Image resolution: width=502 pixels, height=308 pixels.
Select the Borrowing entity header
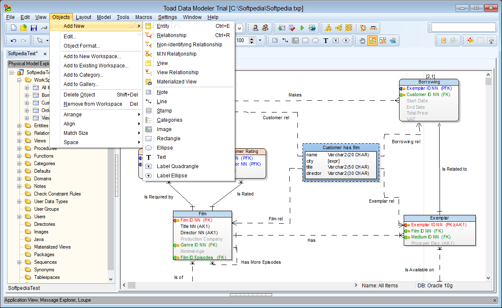point(429,82)
